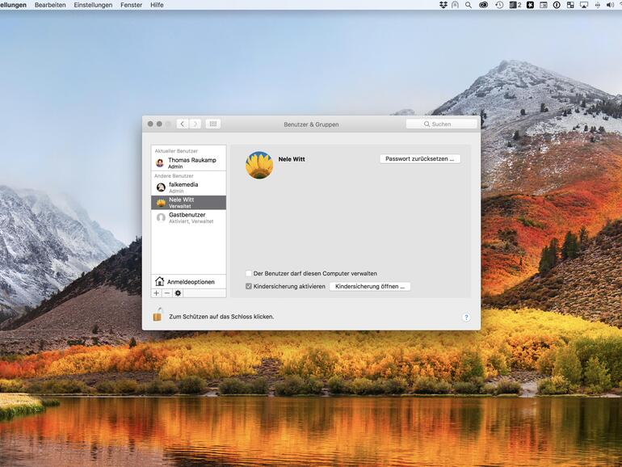Click Nele Witt's sunflower profile picture
The image size is (622, 467).
259,165
